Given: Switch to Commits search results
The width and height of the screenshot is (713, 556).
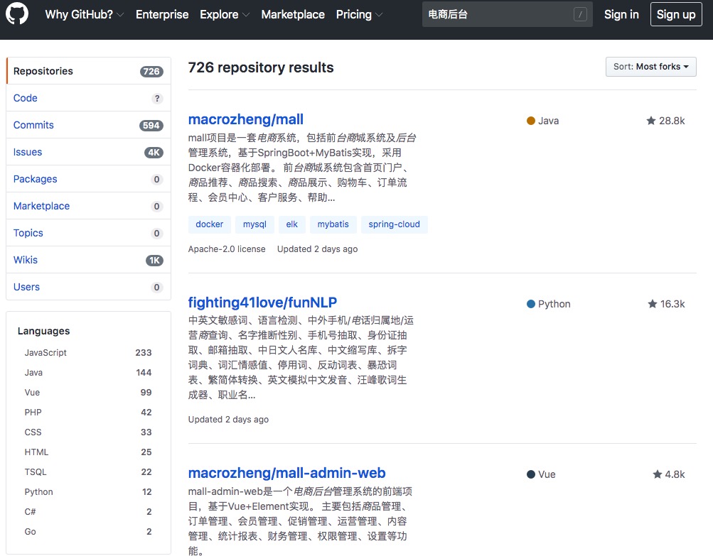Looking at the screenshot, I should point(89,125).
